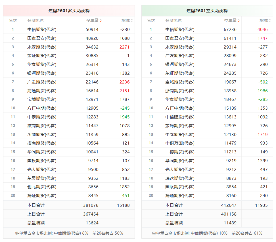Click long 总量增减 value 13624
276x242 pixels.
pyautogui.click(x=92, y=223)
